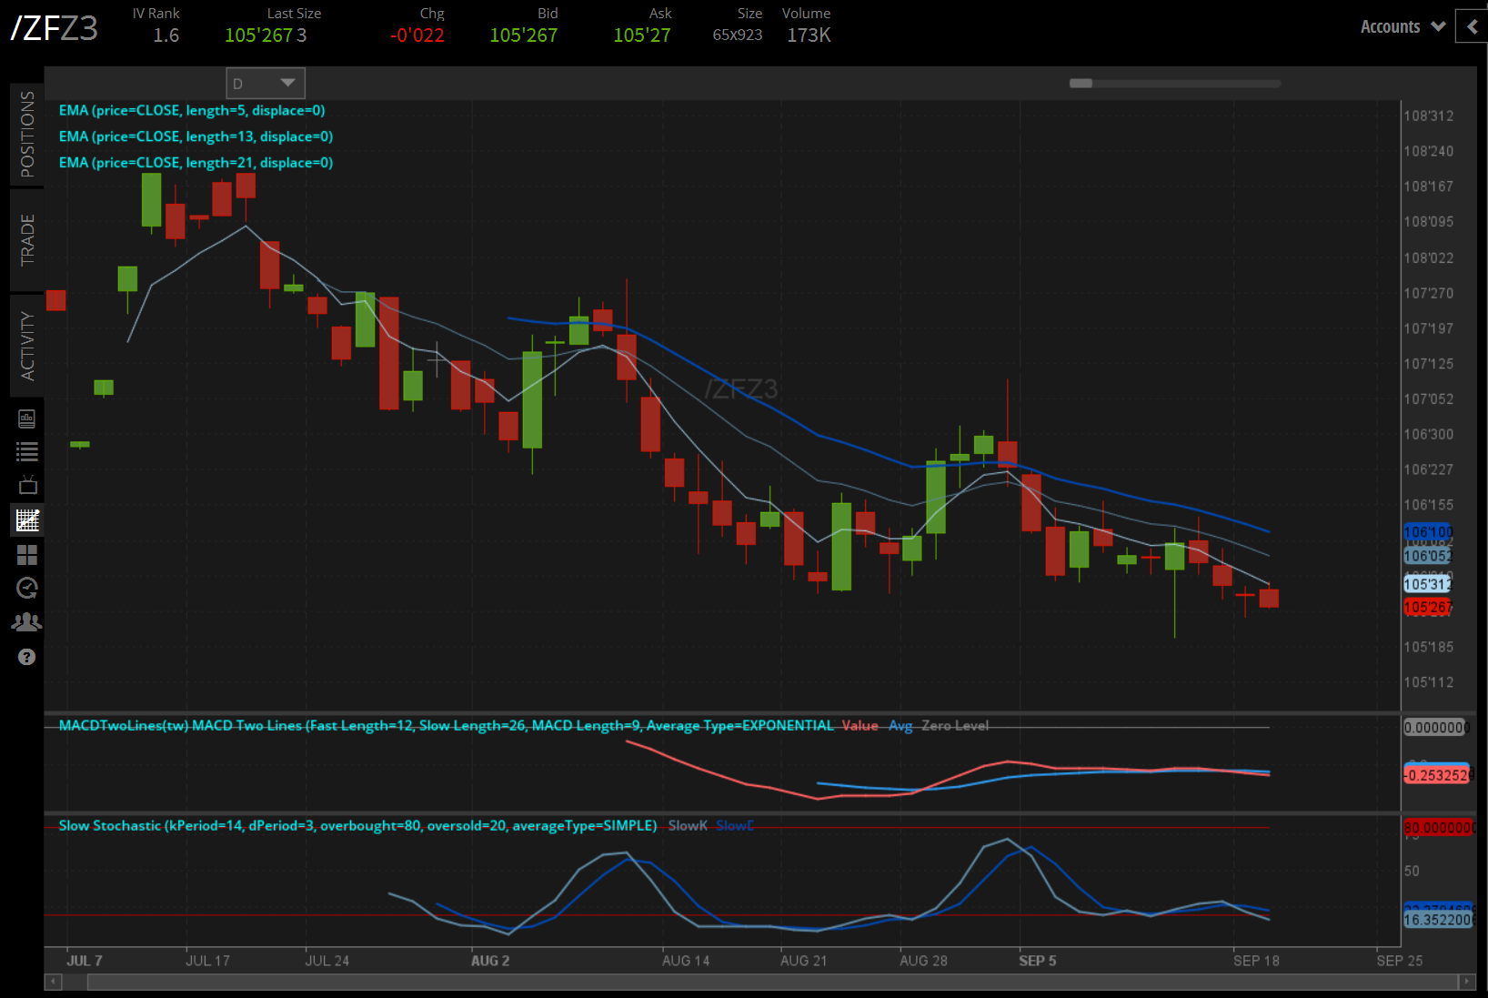Switch to the ACTIVITY side tab
The width and height of the screenshot is (1488, 998).
pos(27,346)
